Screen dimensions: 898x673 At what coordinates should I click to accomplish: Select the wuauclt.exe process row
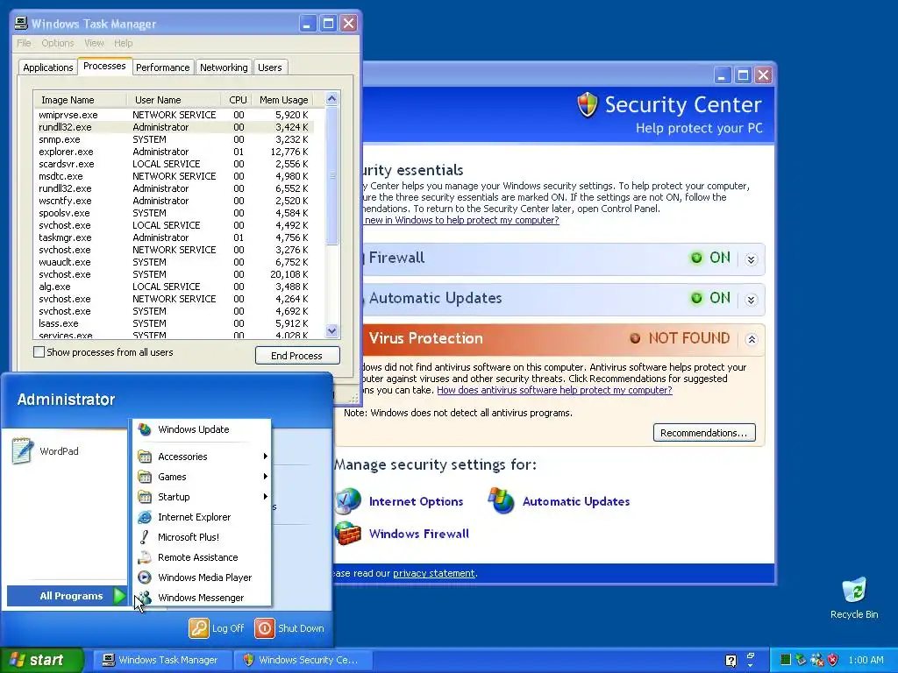[x=174, y=262]
